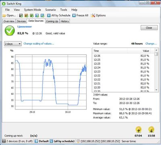Click the Time column header
161x145 pixels.
point(110,51)
